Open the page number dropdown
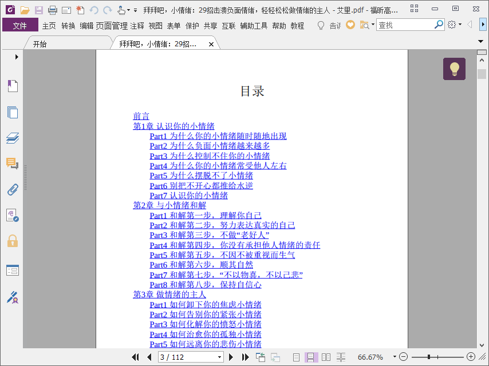 point(219,357)
